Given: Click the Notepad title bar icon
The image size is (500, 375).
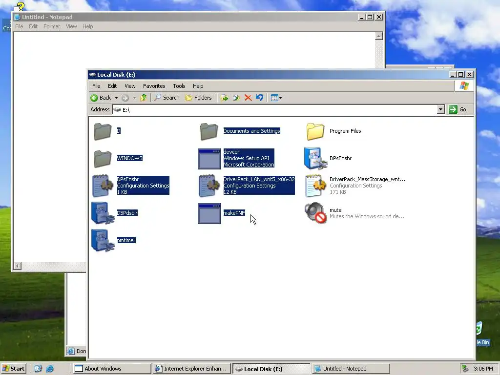Looking at the screenshot, I should coord(17,17).
